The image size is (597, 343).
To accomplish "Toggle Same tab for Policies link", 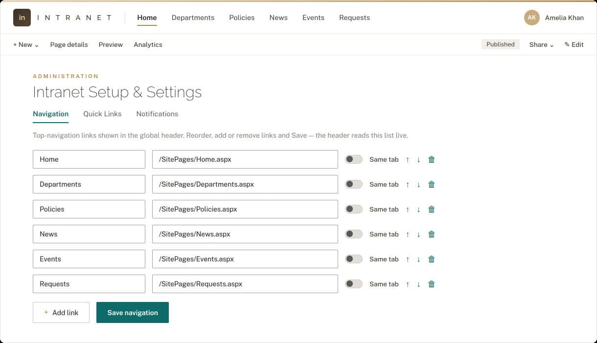I will point(354,209).
